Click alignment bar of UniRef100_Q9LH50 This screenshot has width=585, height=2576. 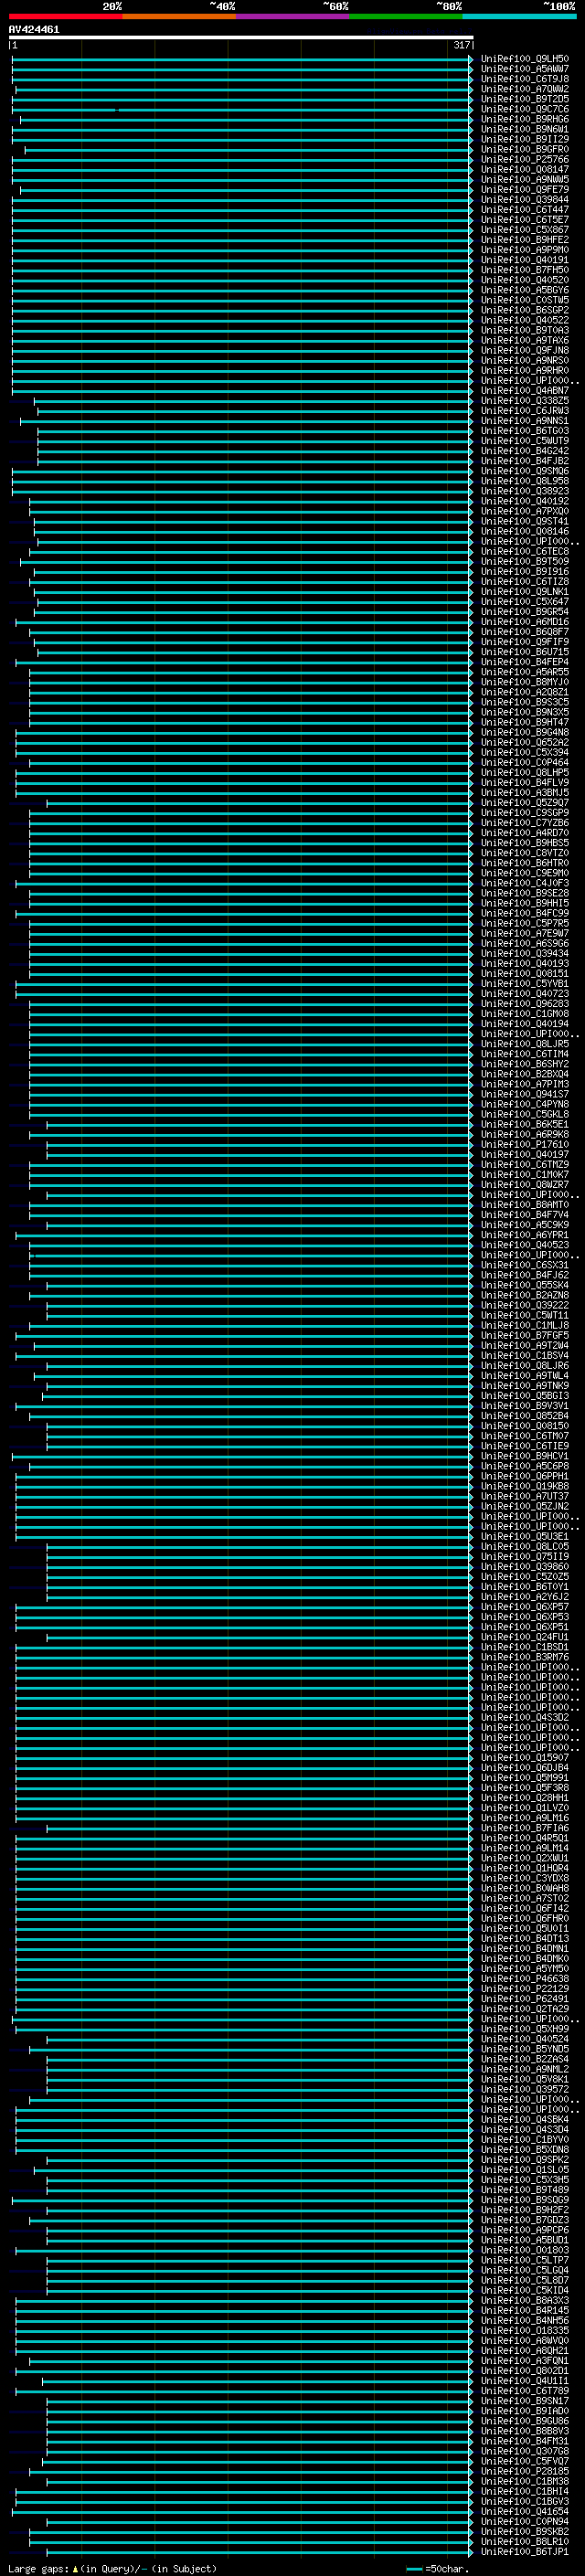coord(242,59)
